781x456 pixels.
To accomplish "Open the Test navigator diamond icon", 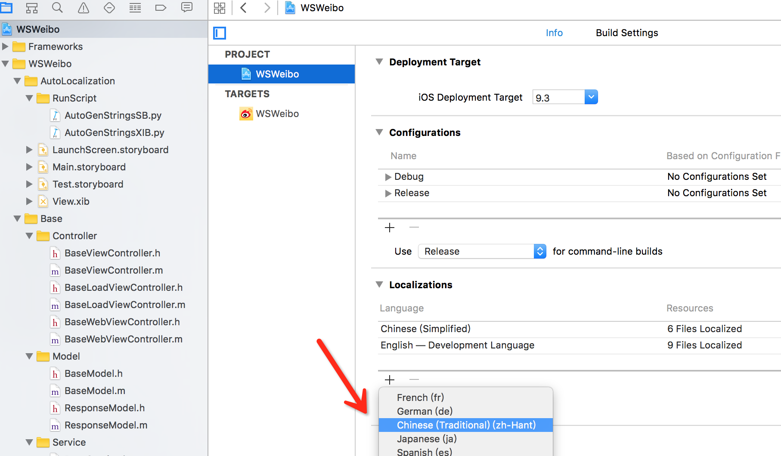I will (x=109, y=7).
